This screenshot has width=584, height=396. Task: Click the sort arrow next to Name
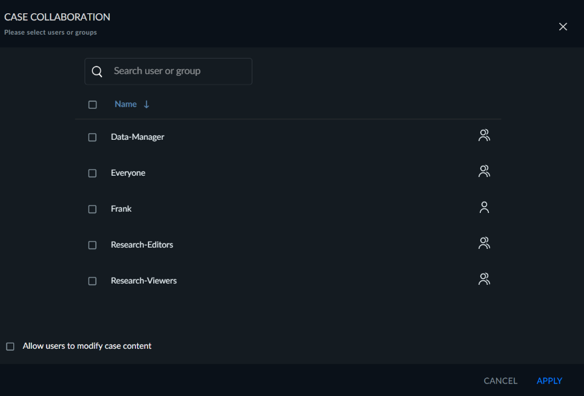point(146,104)
